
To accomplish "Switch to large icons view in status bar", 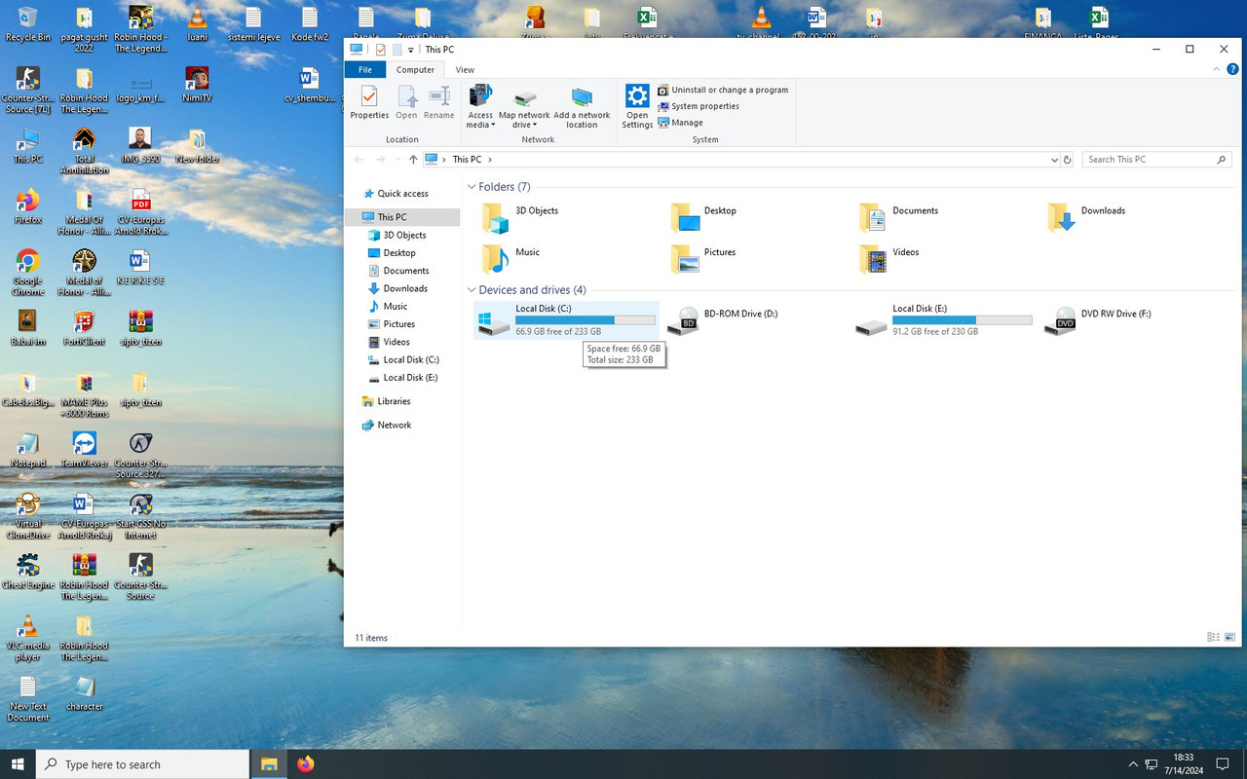I will tap(1229, 638).
